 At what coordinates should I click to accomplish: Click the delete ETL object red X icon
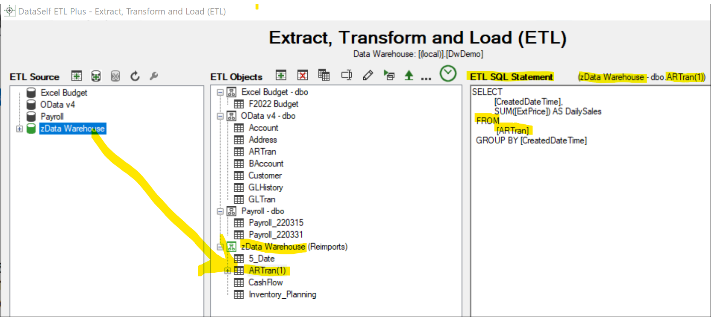(x=303, y=75)
